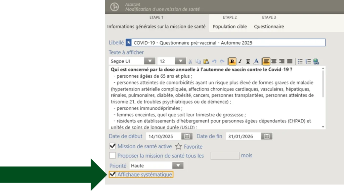344x191 pixels.
Task: Toggle bold formatting in text editor
Action: [x=232, y=61]
